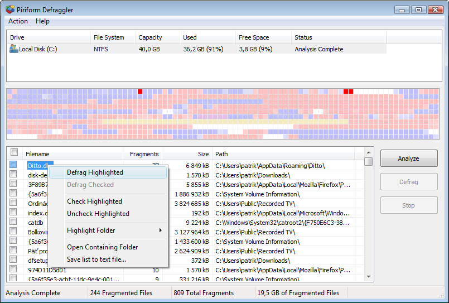
Task: Click the Local Disk (C:) drive icon
Action: tap(13, 49)
